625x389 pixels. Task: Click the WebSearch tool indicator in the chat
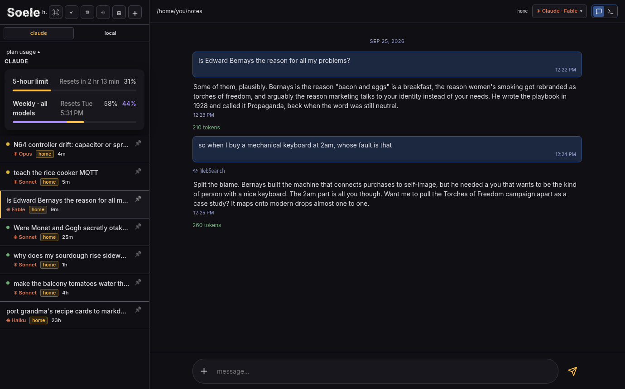[x=209, y=171]
